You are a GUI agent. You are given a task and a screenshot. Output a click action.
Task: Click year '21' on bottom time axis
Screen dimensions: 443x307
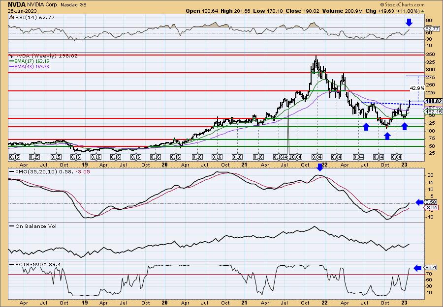coord(244,303)
